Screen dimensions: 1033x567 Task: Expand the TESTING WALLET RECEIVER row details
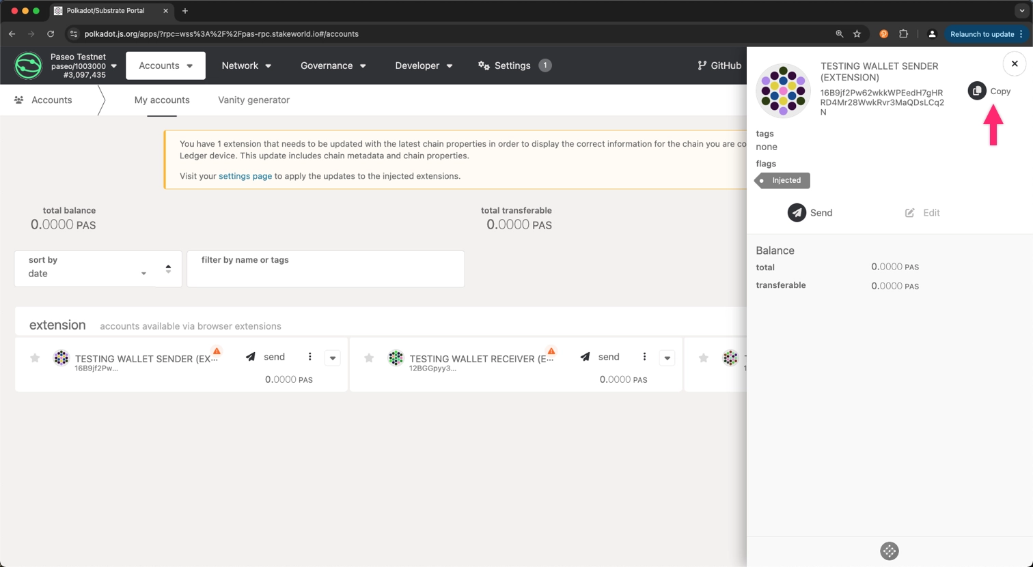coord(667,358)
